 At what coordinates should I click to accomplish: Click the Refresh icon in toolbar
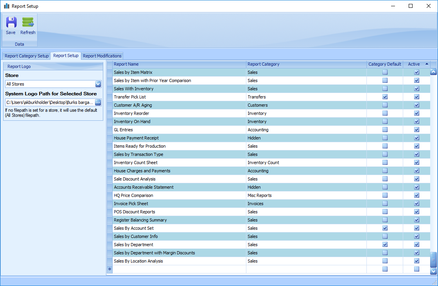tap(28, 23)
